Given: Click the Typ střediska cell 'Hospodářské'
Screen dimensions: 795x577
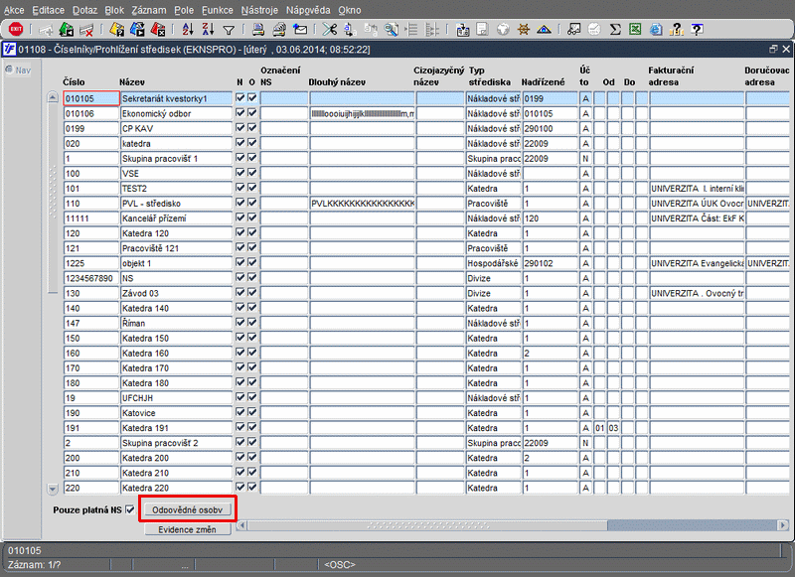Looking at the screenshot, I should (x=493, y=263).
